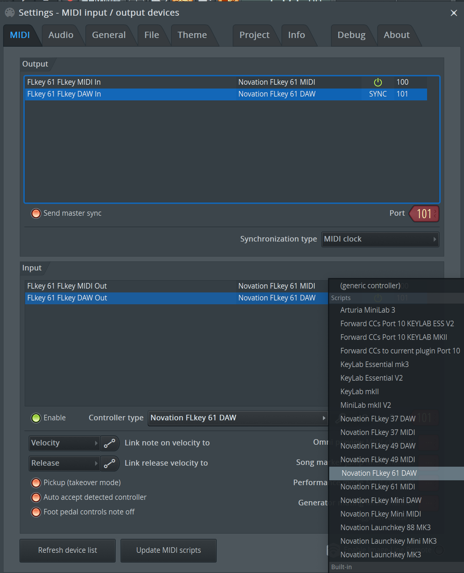Viewport: 464px width, 573px height.
Task: Toggle Send master sync
Action: click(36, 213)
